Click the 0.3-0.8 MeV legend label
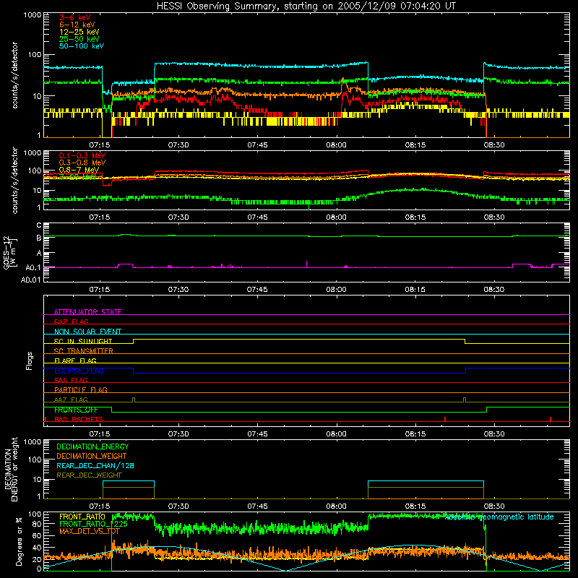The image size is (578, 578). click(x=82, y=163)
